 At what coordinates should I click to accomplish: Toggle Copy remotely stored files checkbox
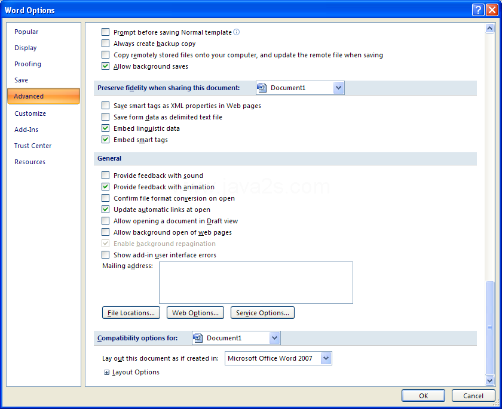click(105, 55)
